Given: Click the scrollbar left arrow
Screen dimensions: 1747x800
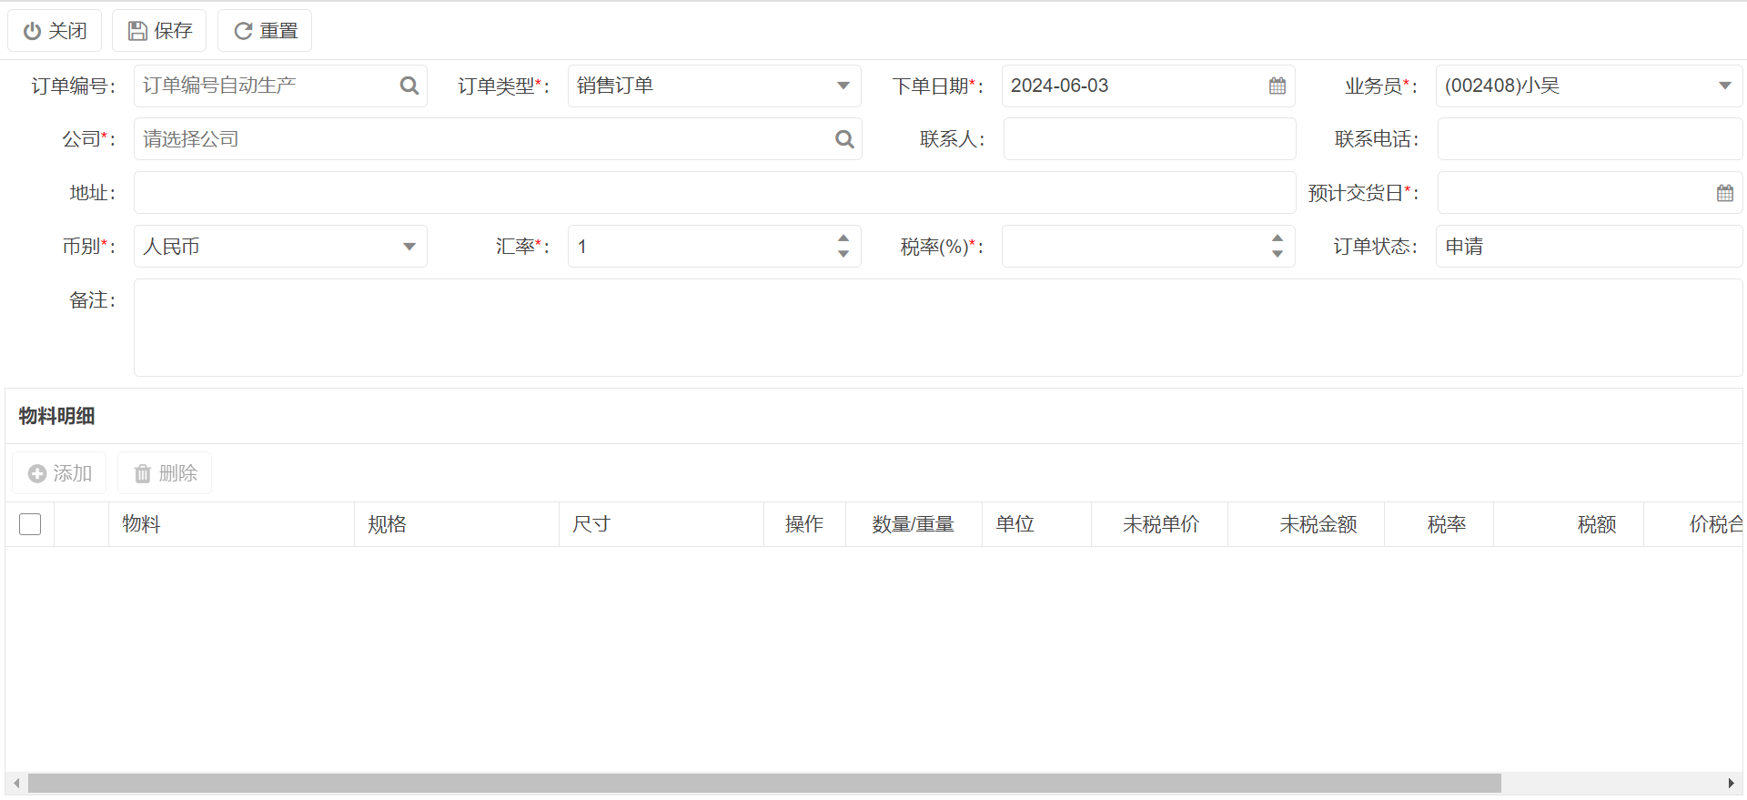Looking at the screenshot, I should pyautogui.click(x=16, y=784).
